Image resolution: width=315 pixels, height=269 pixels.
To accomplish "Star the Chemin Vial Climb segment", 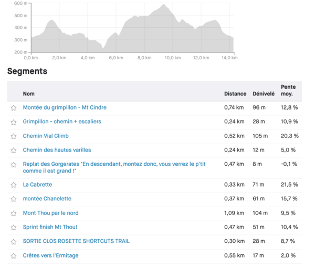I will tap(14, 136).
